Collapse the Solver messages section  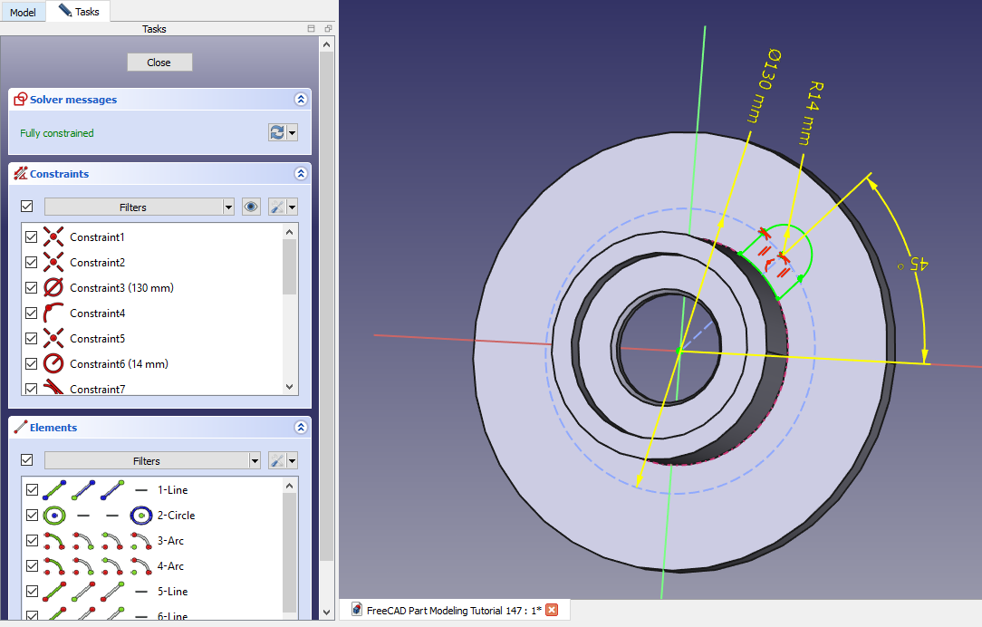tap(301, 100)
